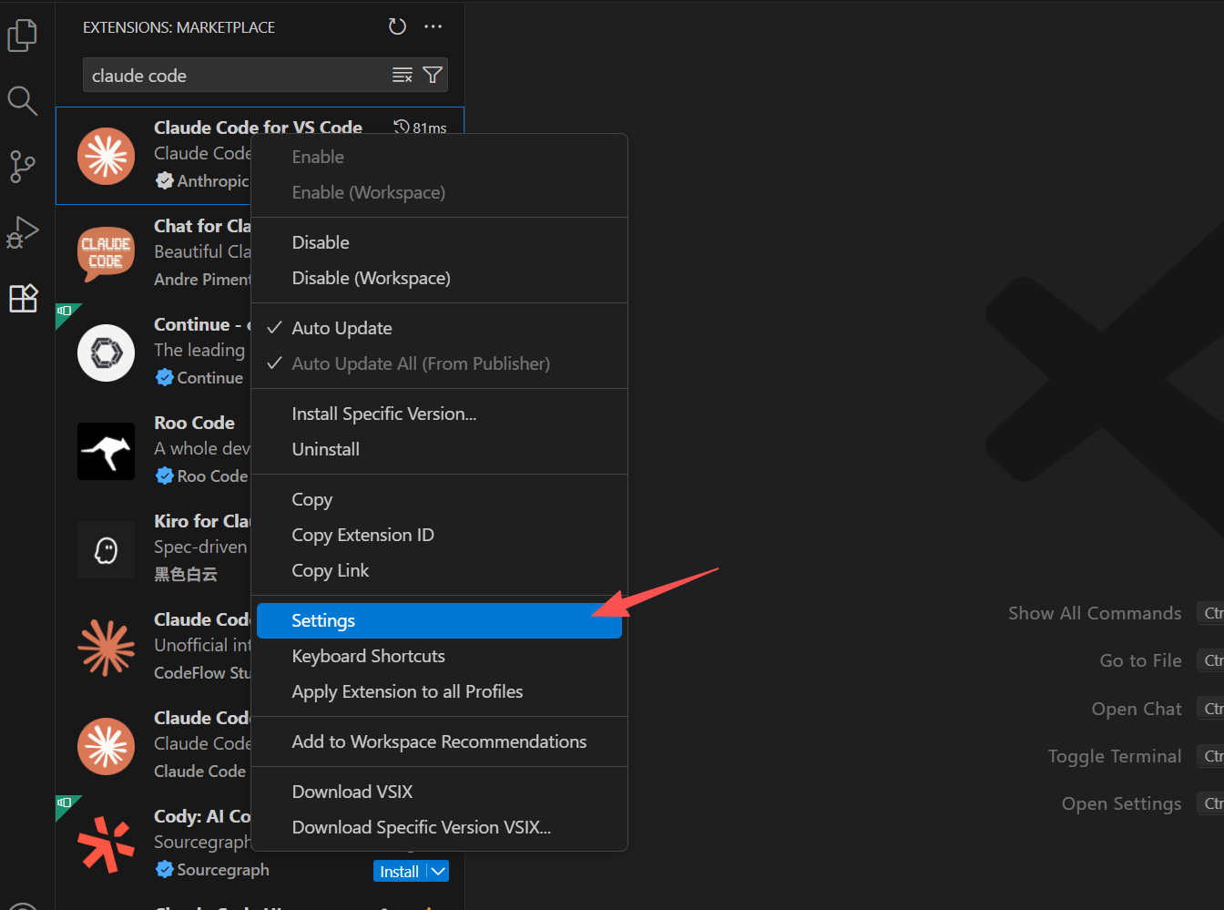
Task: Toggle Auto Update All (From Publisher)
Action: 420,363
